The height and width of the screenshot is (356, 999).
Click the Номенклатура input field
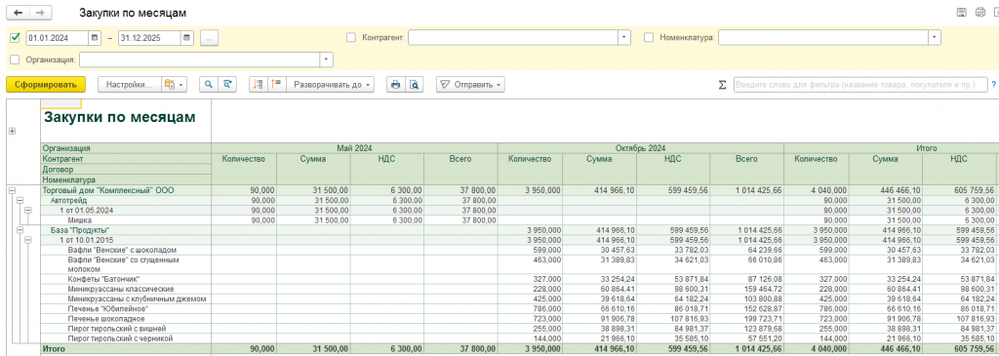[x=823, y=38]
